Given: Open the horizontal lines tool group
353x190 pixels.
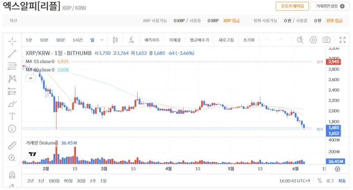Looking at the screenshot, I should click(x=12, y=66).
